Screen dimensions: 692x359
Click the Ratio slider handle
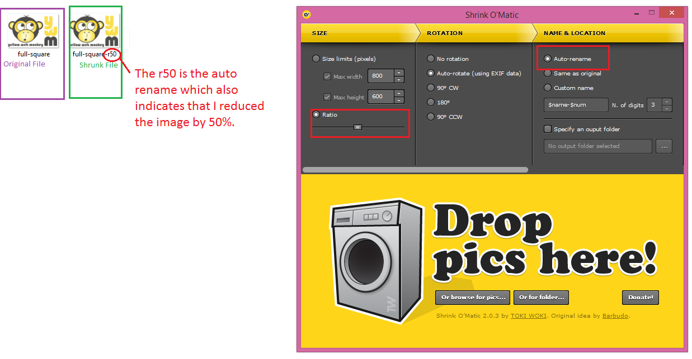pos(358,127)
